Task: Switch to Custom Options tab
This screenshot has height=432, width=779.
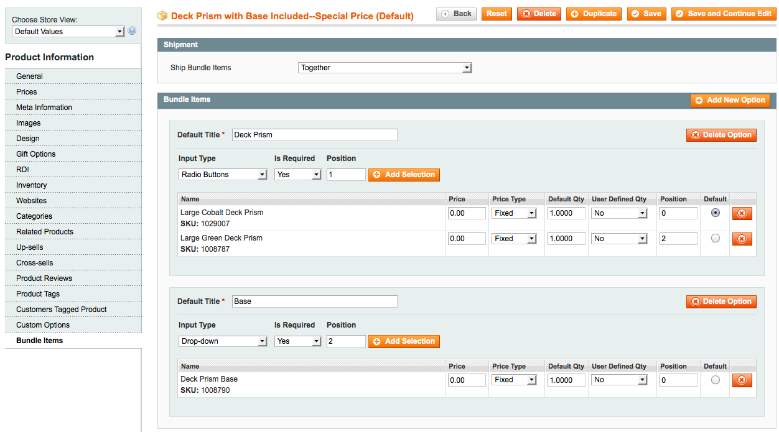Action: click(x=73, y=325)
